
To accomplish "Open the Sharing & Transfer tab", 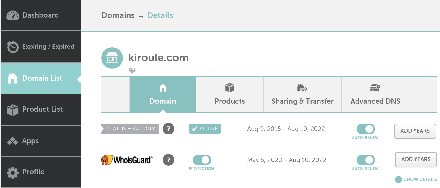I will [303, 94].
